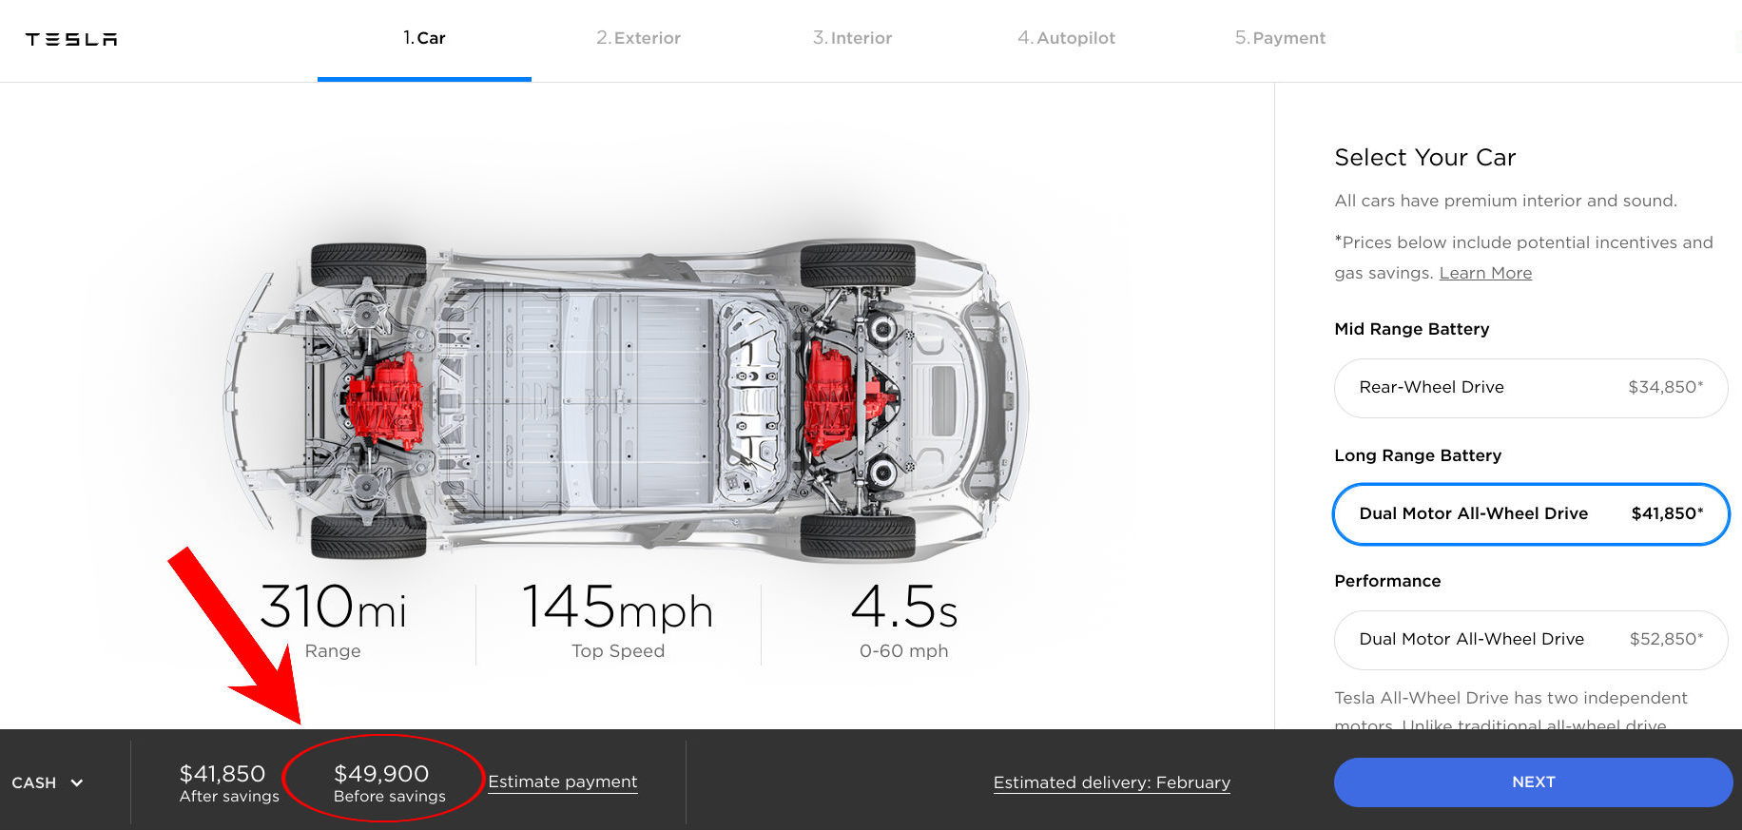Click the 310mi Range stat
Image resolution: width=1742 pixels, height=830 pixels.
333,621
